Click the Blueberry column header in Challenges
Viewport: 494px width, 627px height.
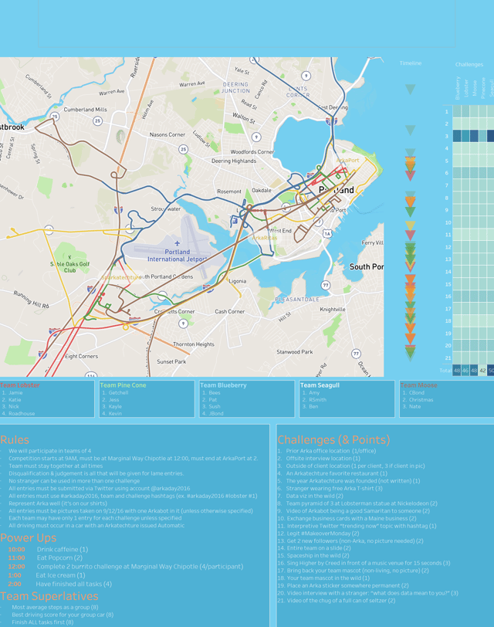click(458, 87)
